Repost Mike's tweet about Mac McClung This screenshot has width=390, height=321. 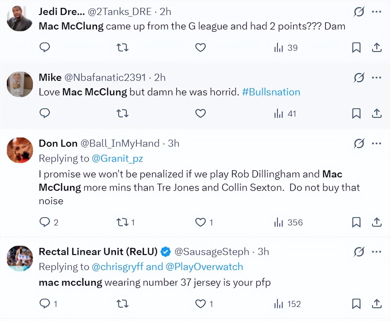point(122,113)
